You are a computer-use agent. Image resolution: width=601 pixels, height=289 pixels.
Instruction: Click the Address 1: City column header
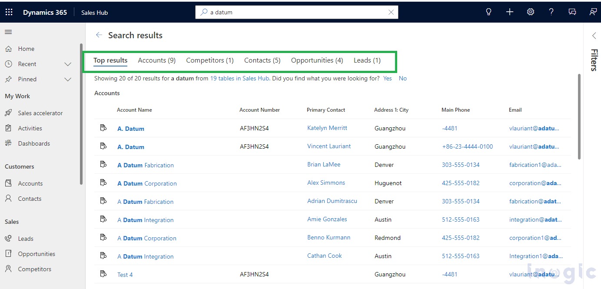(391, 110)
